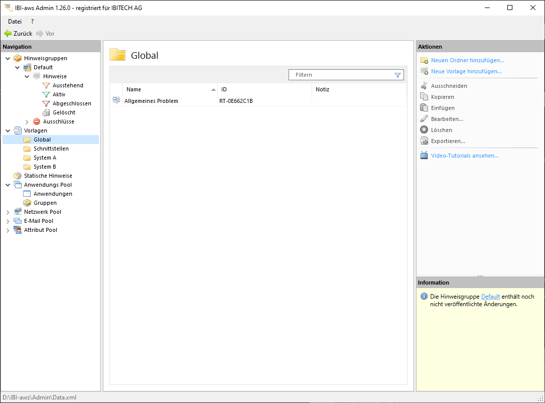The width and height of the screenshot is (545, 403).
Task: Click the green Zurück back arrow
Action: [x=8, y=34]
